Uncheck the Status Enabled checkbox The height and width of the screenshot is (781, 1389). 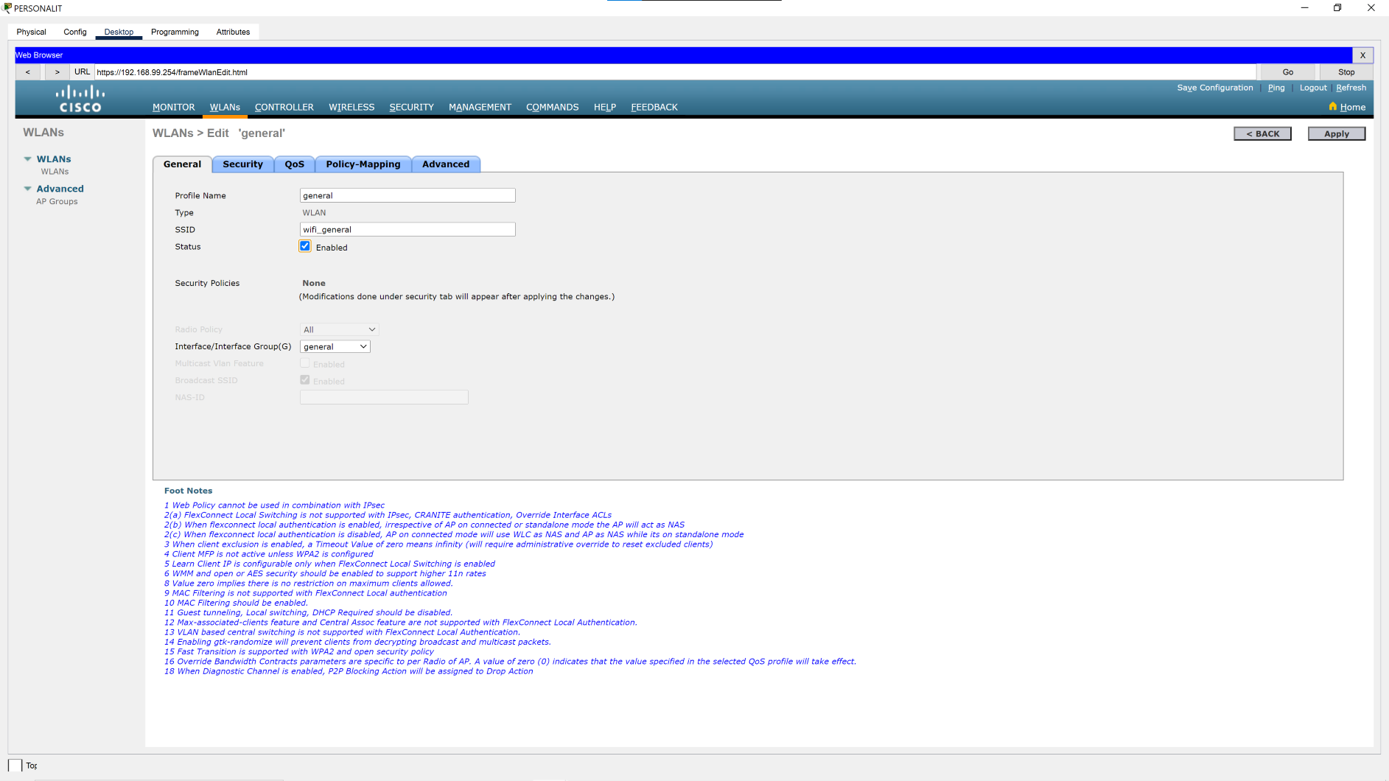[x=305, y=246]
